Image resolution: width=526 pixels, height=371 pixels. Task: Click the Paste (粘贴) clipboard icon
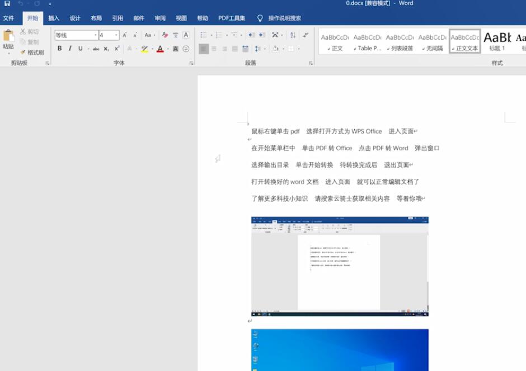8,36
